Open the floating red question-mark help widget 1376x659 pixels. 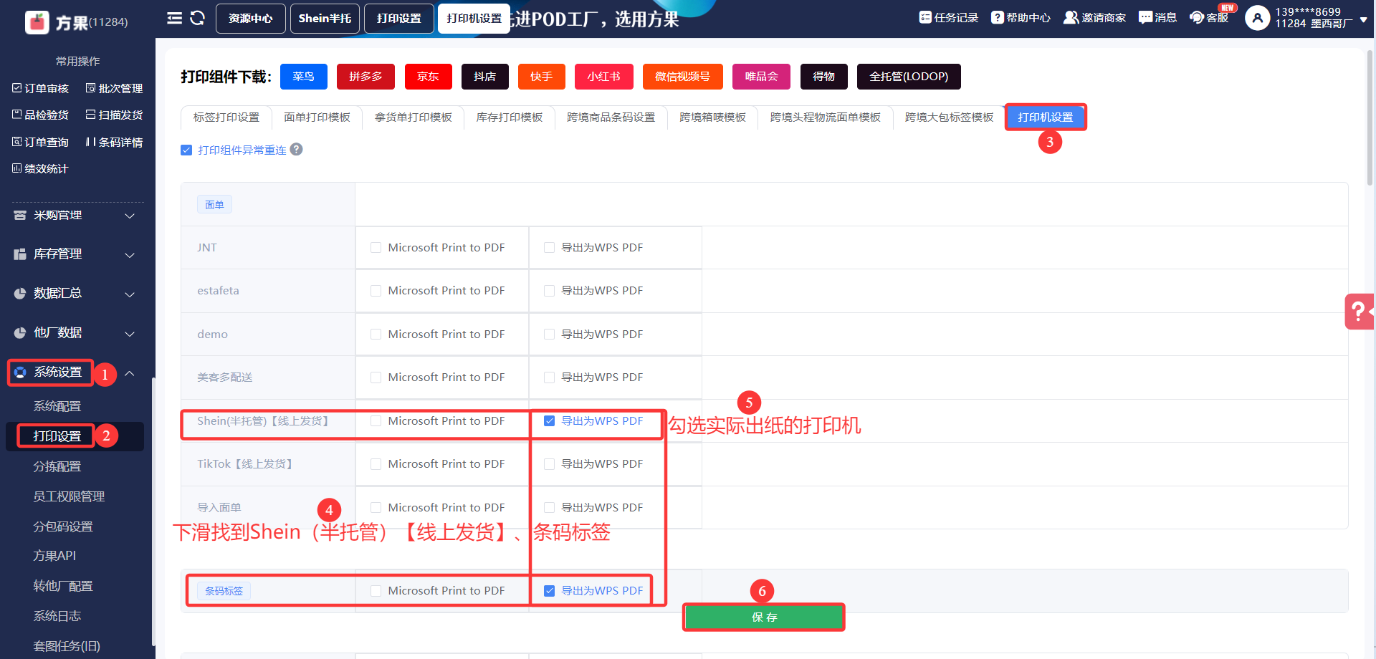tap(1360, 312)
